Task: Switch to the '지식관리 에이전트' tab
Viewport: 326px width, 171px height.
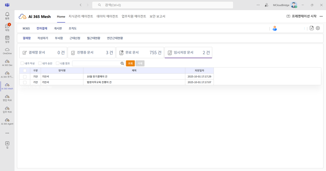Action: point(81,16)
